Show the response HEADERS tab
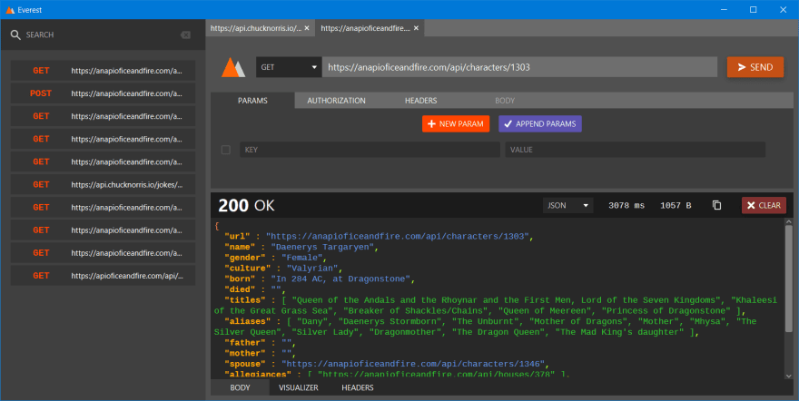The width and height of the screenshot is (799, 401). [x=358, y=387]
